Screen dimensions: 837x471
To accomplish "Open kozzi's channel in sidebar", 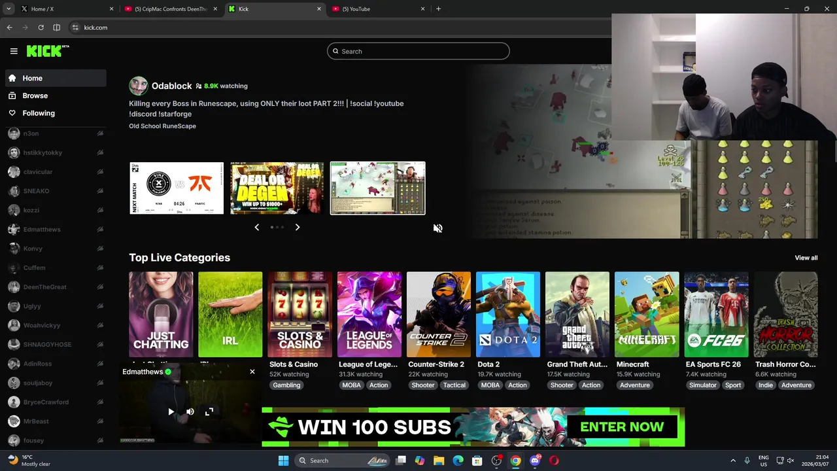I will [56, 210].
